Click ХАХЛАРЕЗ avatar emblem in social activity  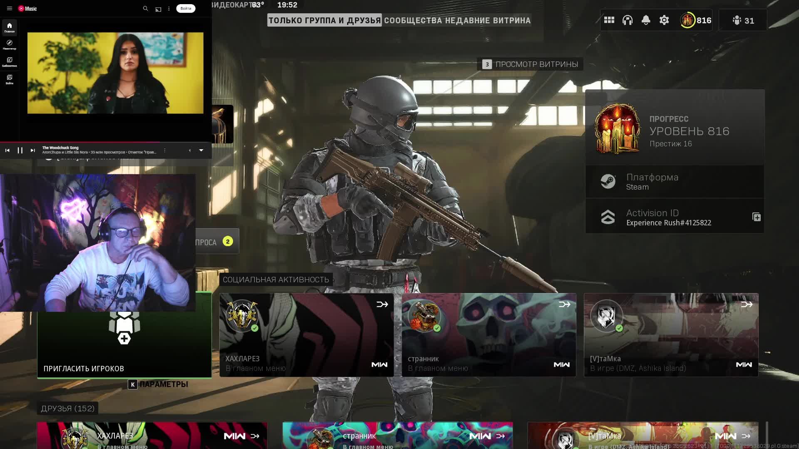[x=242, y=316]
